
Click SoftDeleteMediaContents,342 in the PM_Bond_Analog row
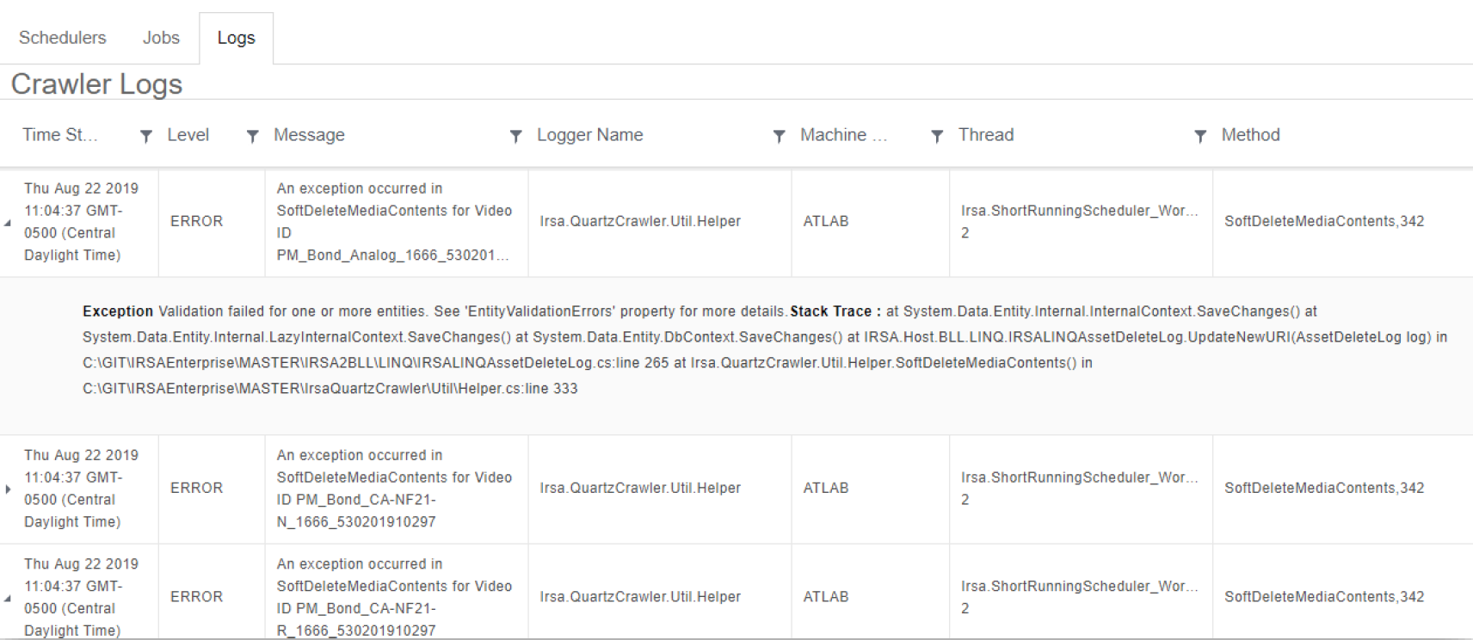1324,221
